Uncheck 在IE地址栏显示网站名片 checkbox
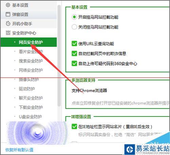Image resolution: width=170 pixels, height=155 pixels. point(74,126)
